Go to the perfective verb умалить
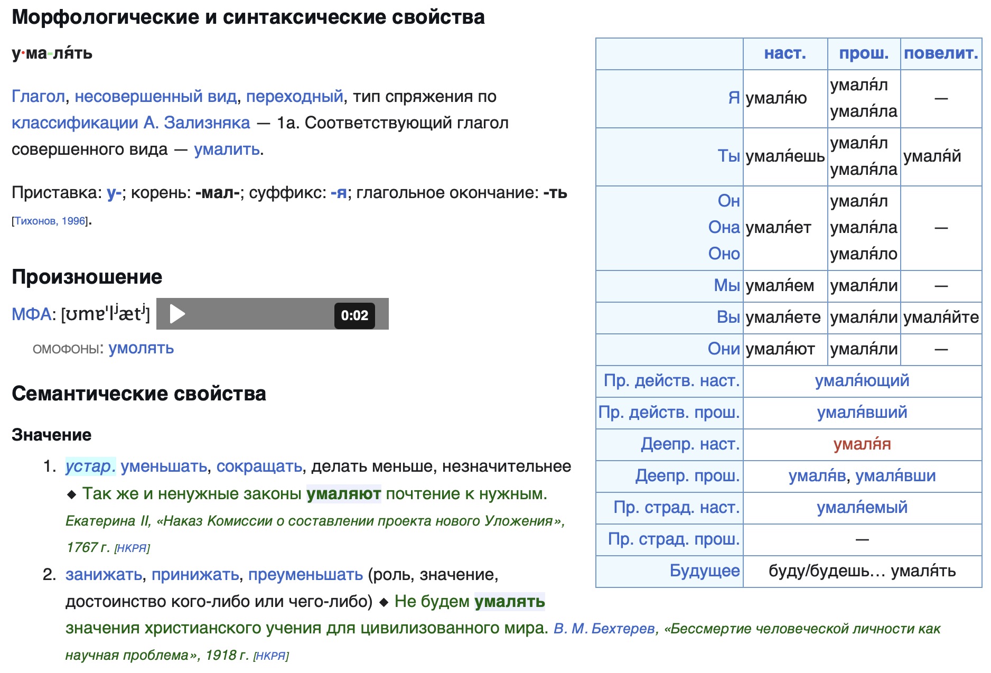This screenshot has width=991, height=673. click(227, 150)
